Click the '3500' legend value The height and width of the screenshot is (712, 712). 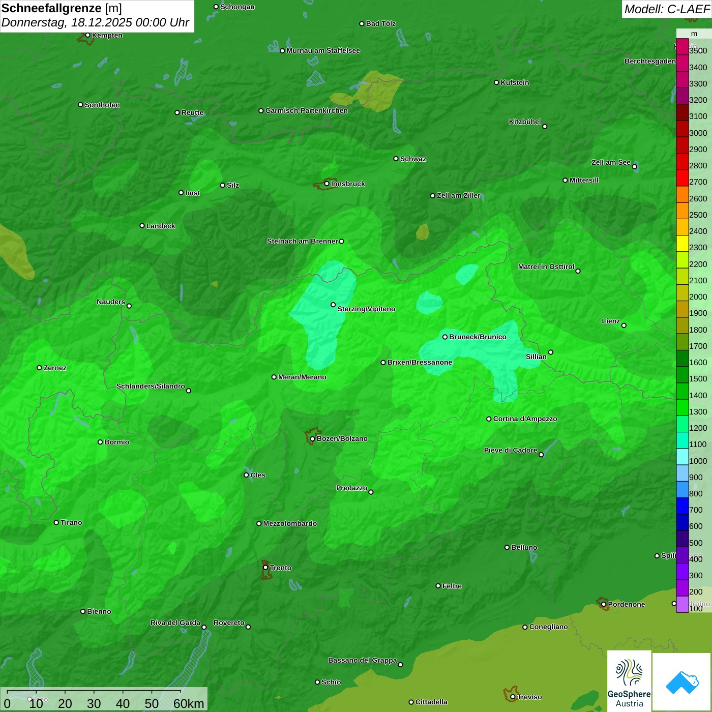(698, 51)
